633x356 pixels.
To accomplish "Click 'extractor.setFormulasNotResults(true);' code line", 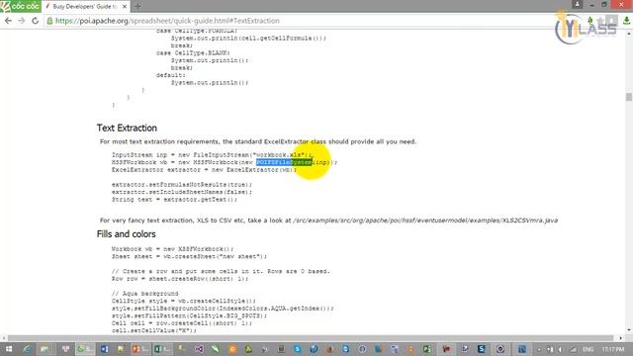I will [182, 185].
